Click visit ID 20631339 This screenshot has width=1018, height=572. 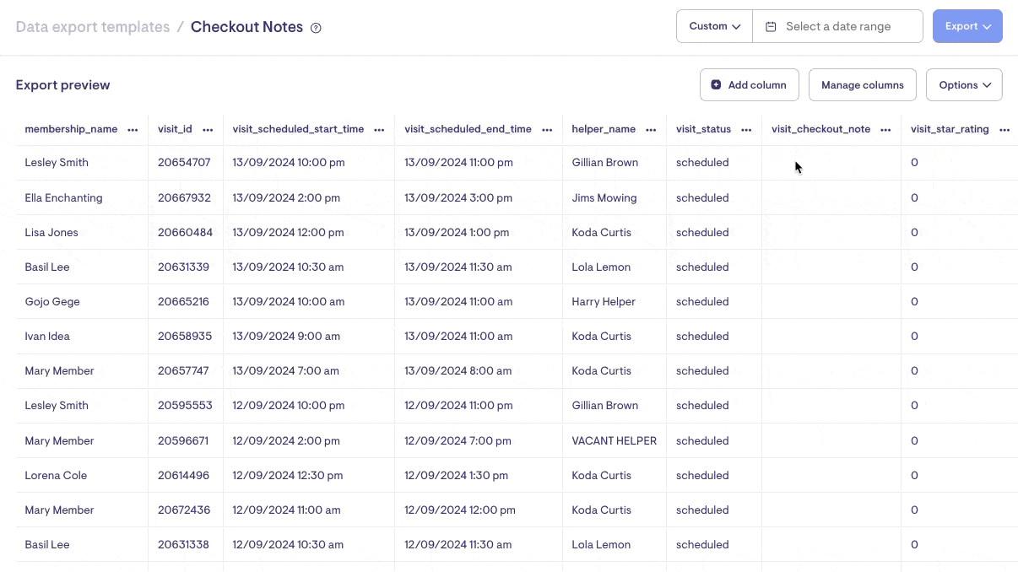(183, 267)
